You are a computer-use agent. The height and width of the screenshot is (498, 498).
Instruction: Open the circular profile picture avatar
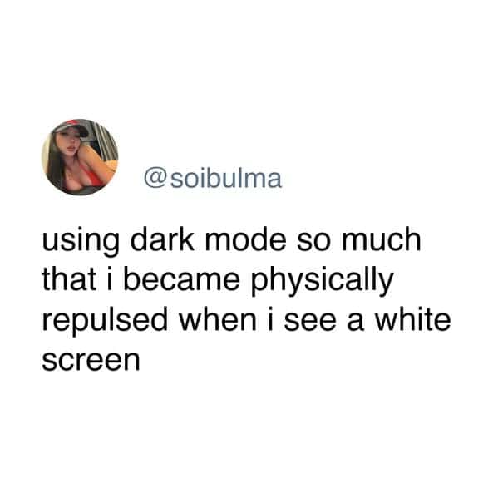click(80, 157)
